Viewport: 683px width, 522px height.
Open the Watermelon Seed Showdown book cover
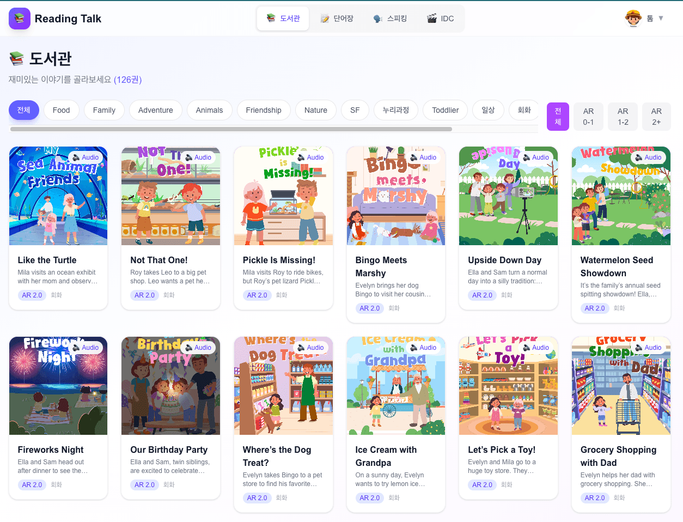[x=620, y=196]
